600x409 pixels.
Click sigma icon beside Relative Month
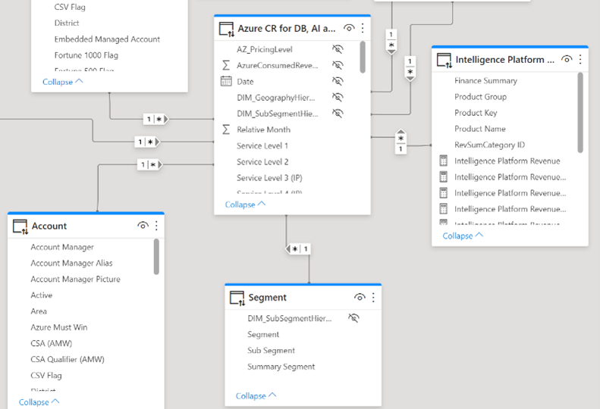(x=226, y=130)
